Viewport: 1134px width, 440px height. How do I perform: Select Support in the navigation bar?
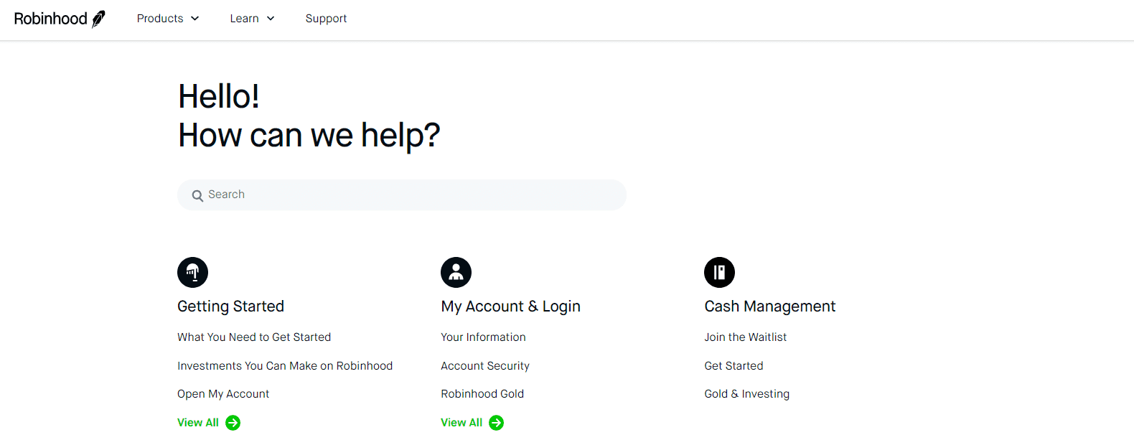[x=326, y=18]
